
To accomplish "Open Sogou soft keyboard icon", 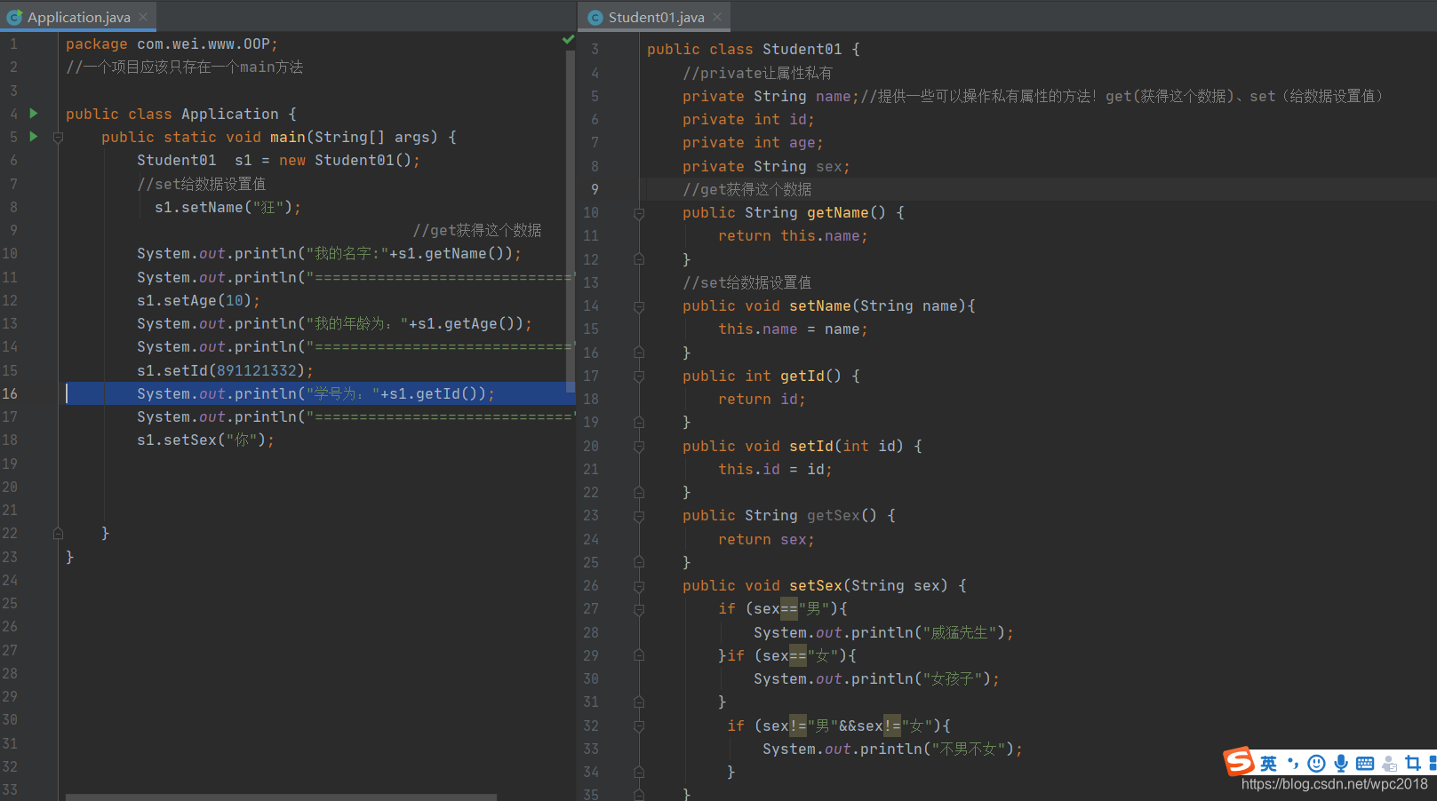I will point(1365,764).
